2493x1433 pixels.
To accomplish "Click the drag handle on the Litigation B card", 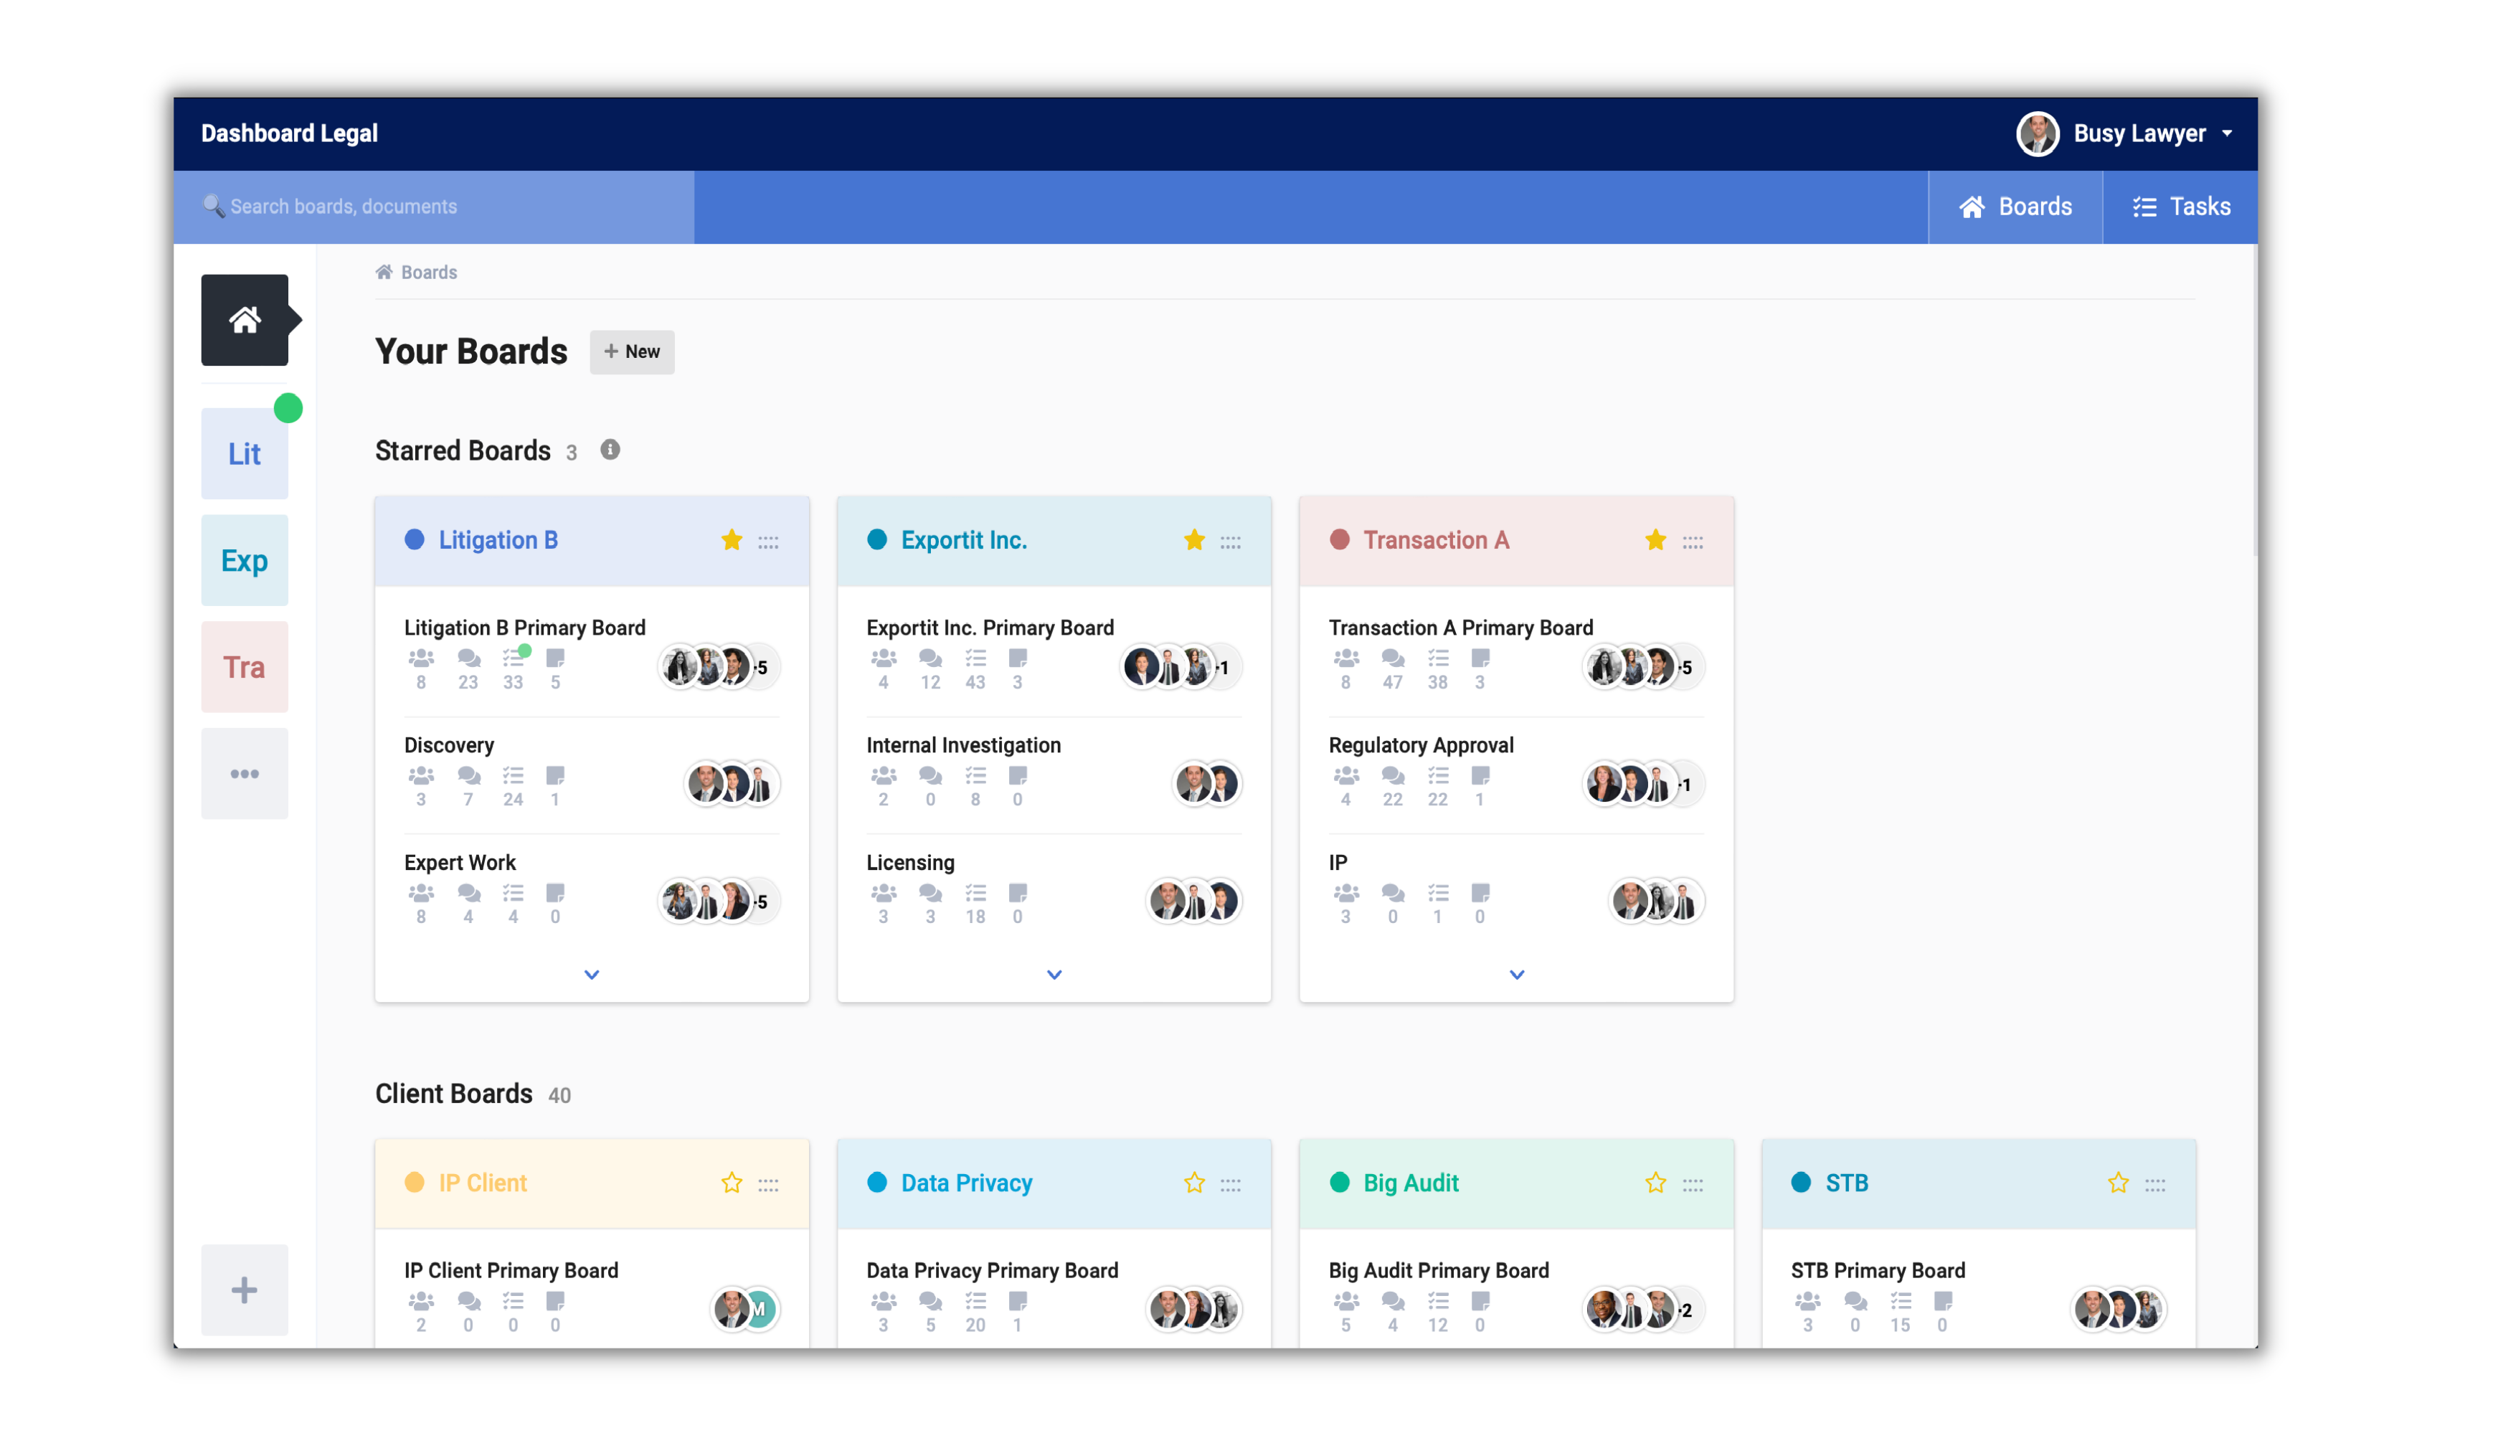I will pos(769,541).
